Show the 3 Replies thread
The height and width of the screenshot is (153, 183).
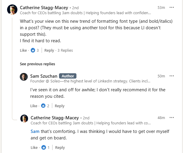[x=65, y=50]
